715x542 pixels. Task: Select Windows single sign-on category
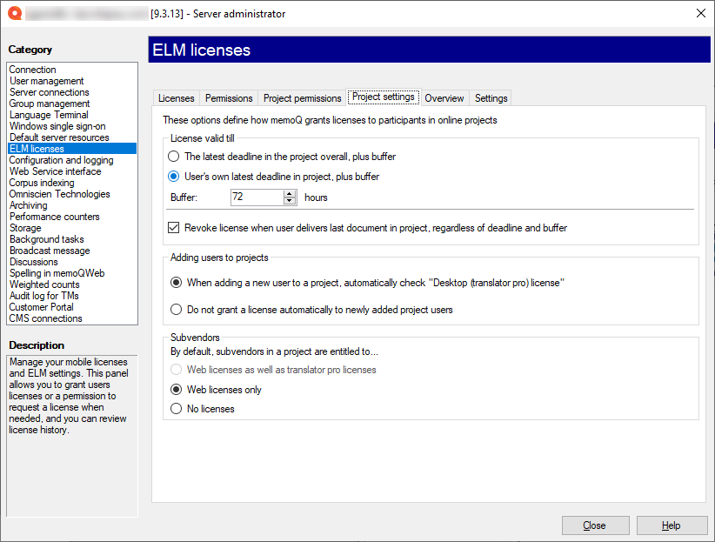56,126
